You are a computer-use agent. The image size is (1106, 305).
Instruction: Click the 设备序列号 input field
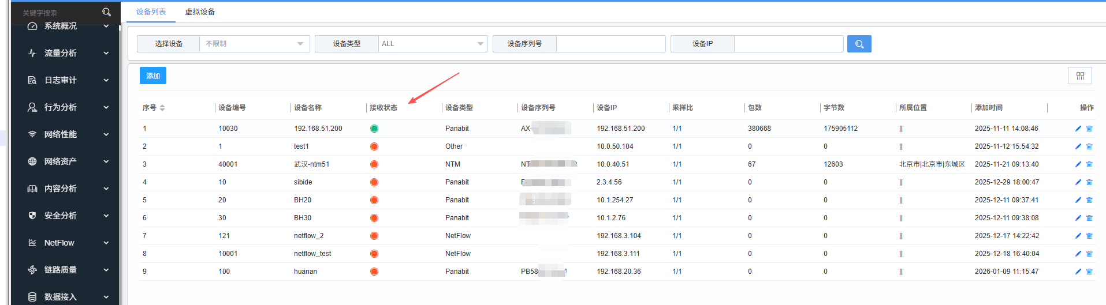(610, 44)
